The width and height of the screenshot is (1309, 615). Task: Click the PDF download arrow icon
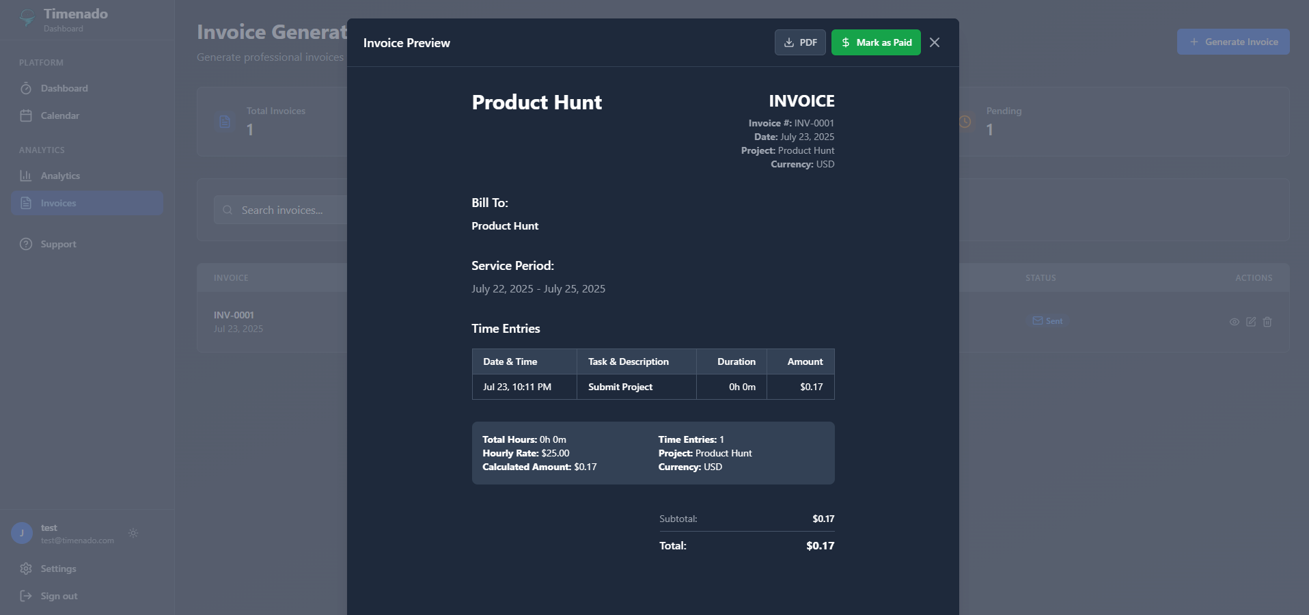789,42
